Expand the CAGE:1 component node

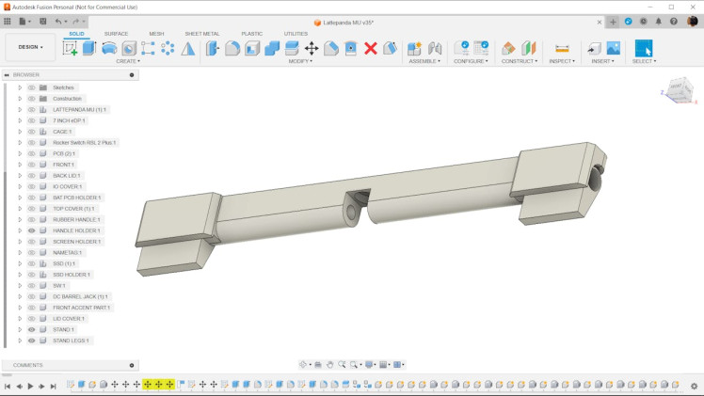(20, 132)
